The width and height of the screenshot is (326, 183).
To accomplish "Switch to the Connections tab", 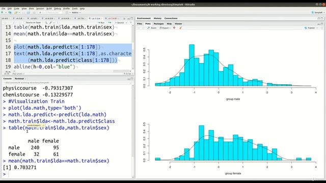I will [x=171, y=18].
